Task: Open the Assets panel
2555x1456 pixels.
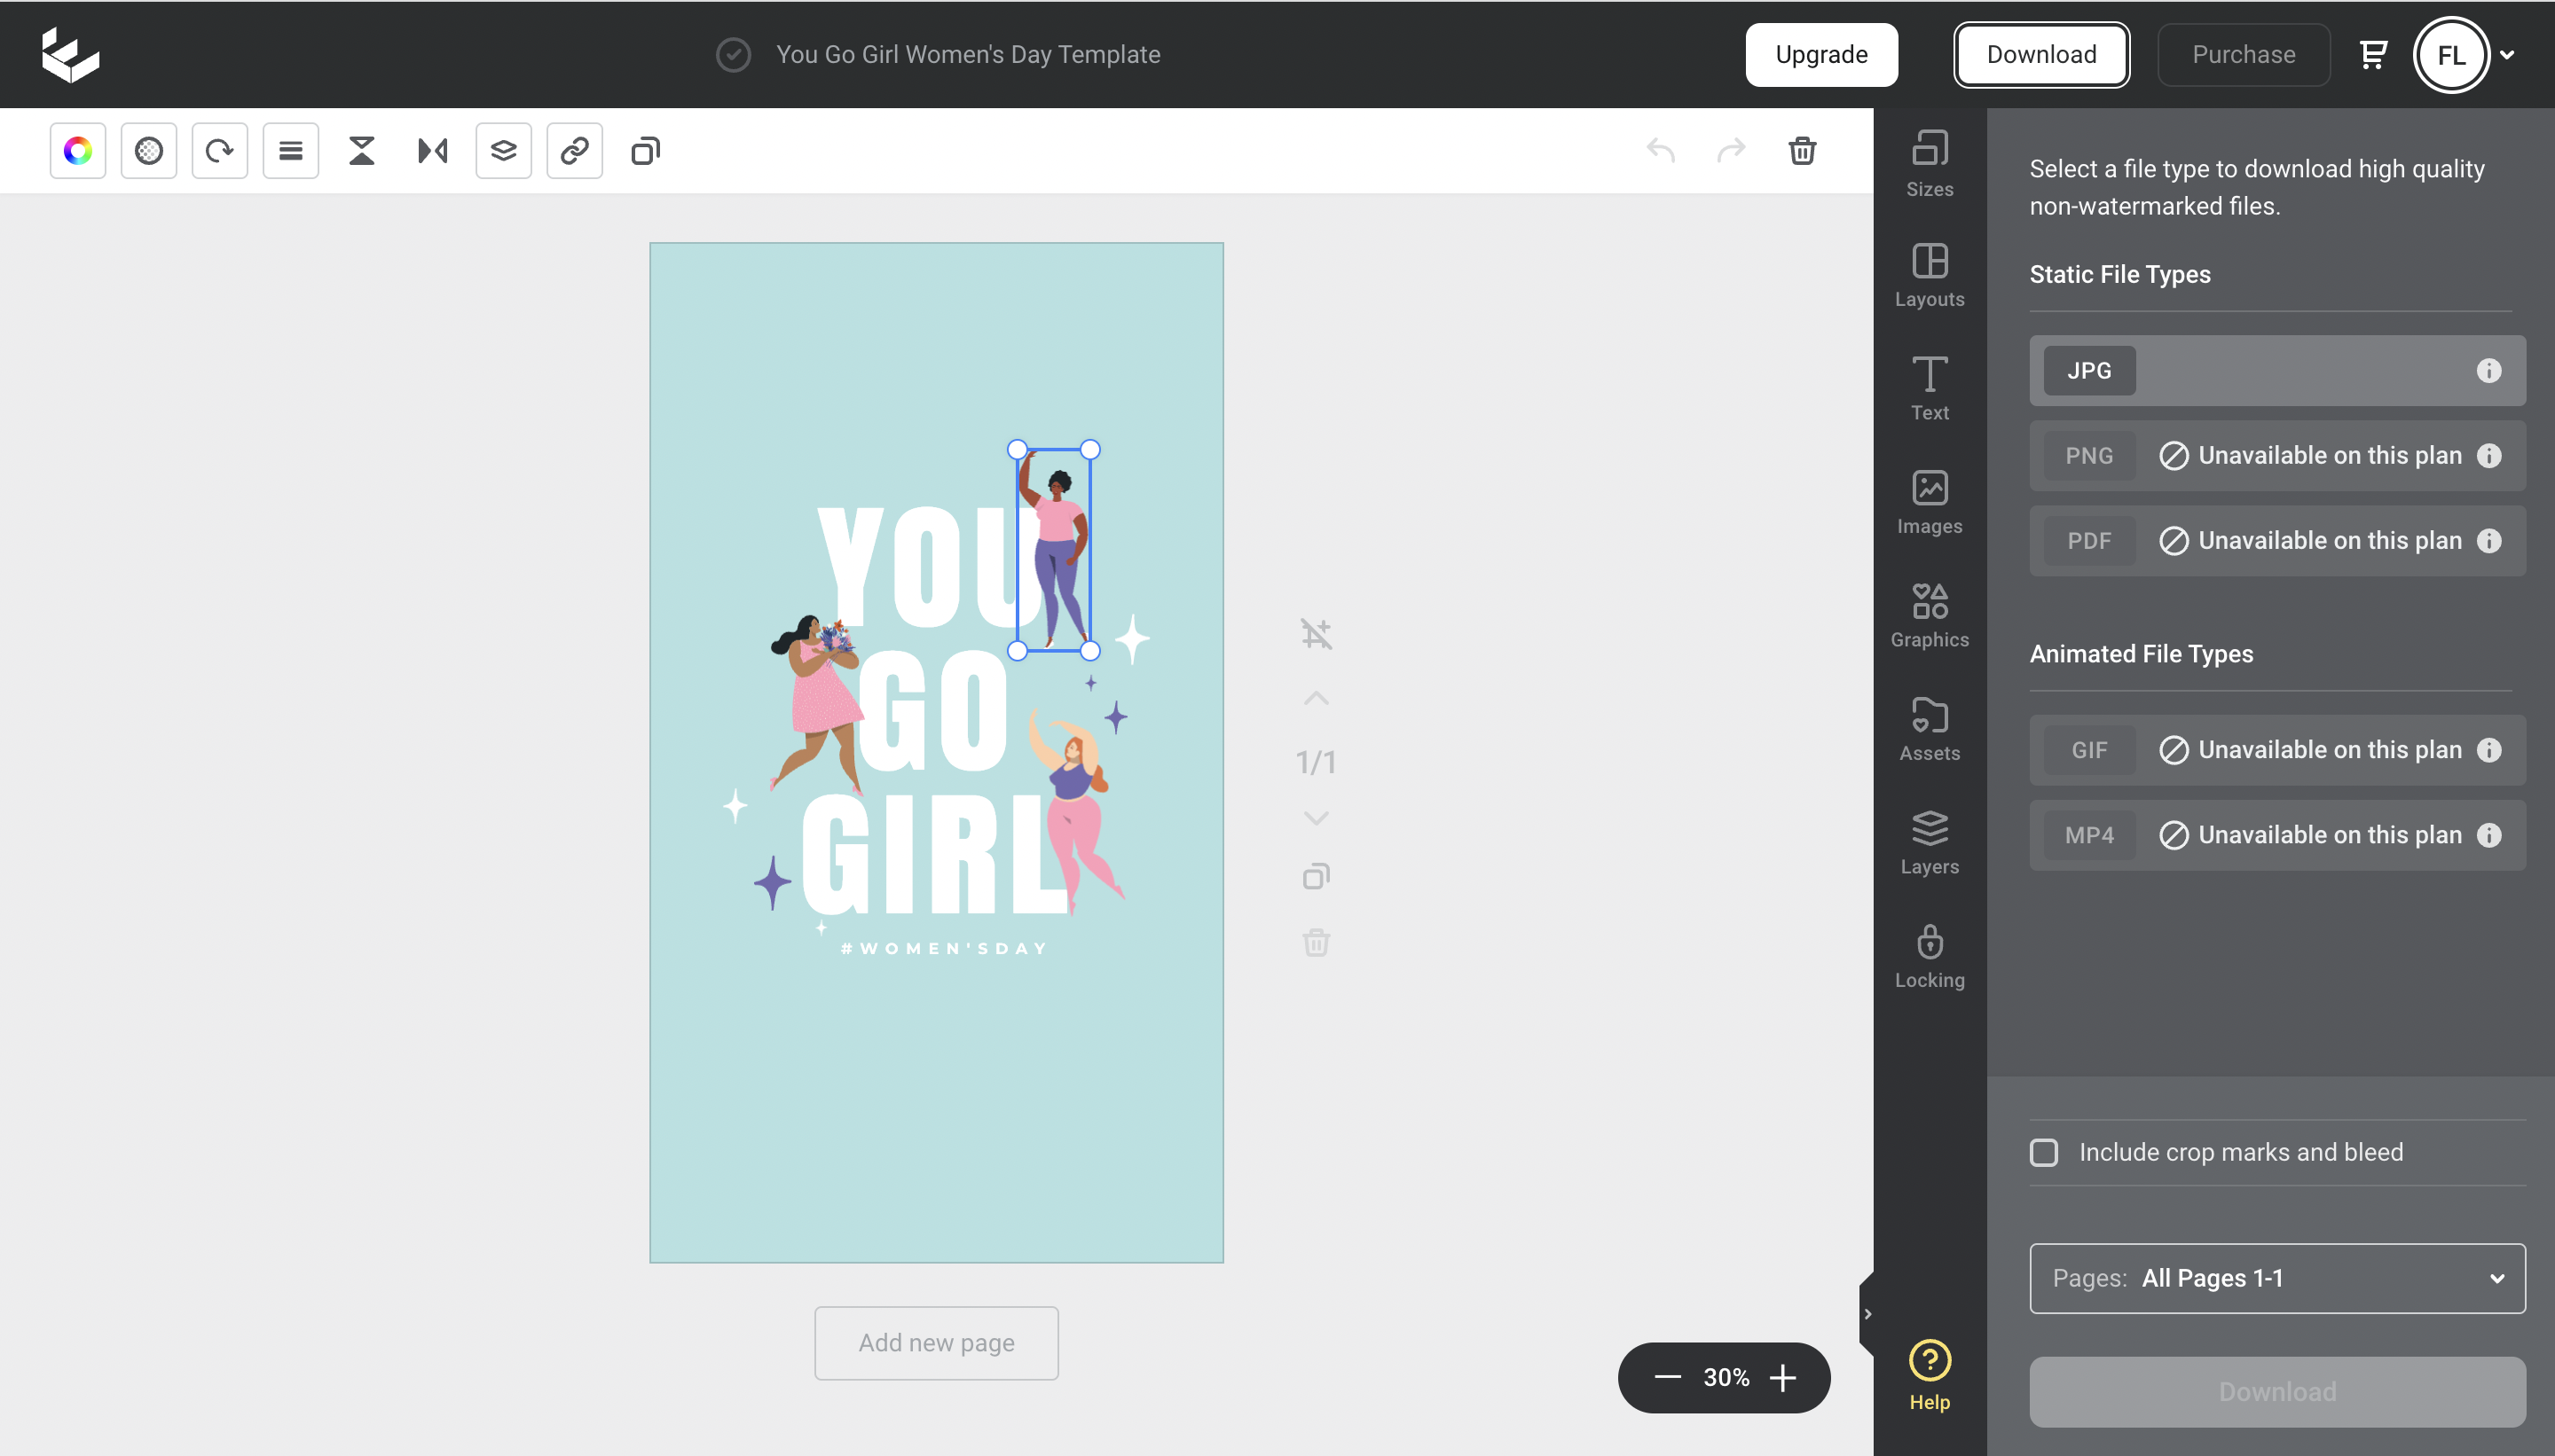Action: [1929, 728]
